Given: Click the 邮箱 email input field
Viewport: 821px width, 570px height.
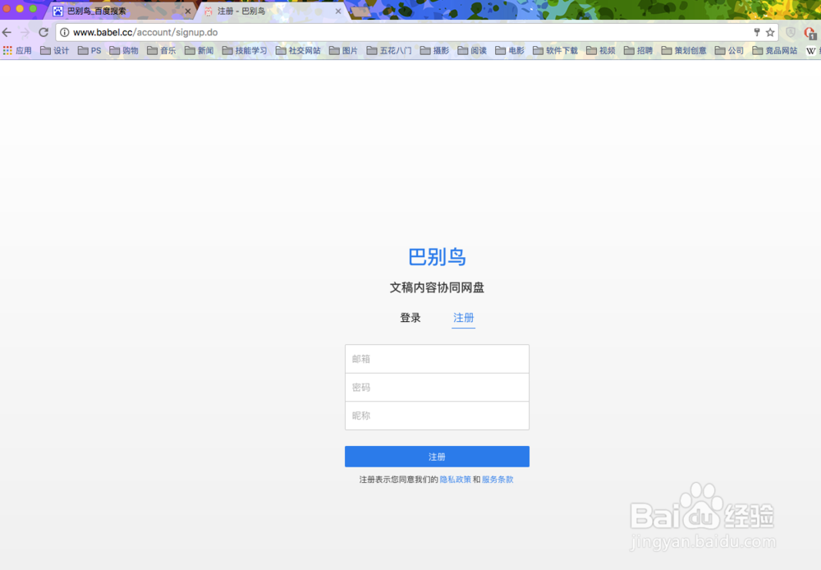Looking at the screenshot, I should 438,359.
